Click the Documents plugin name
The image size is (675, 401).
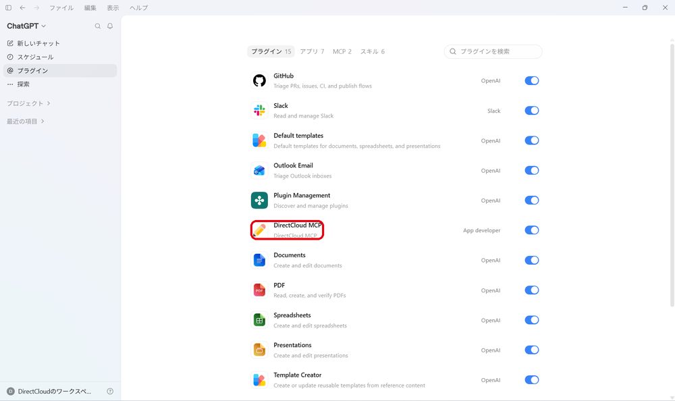pyautogui.click(x=290, y=255)
